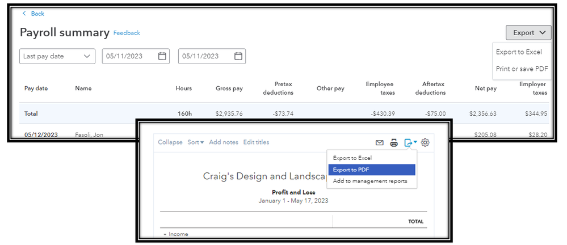Click the Pay date column header

(x=36, y=88)
